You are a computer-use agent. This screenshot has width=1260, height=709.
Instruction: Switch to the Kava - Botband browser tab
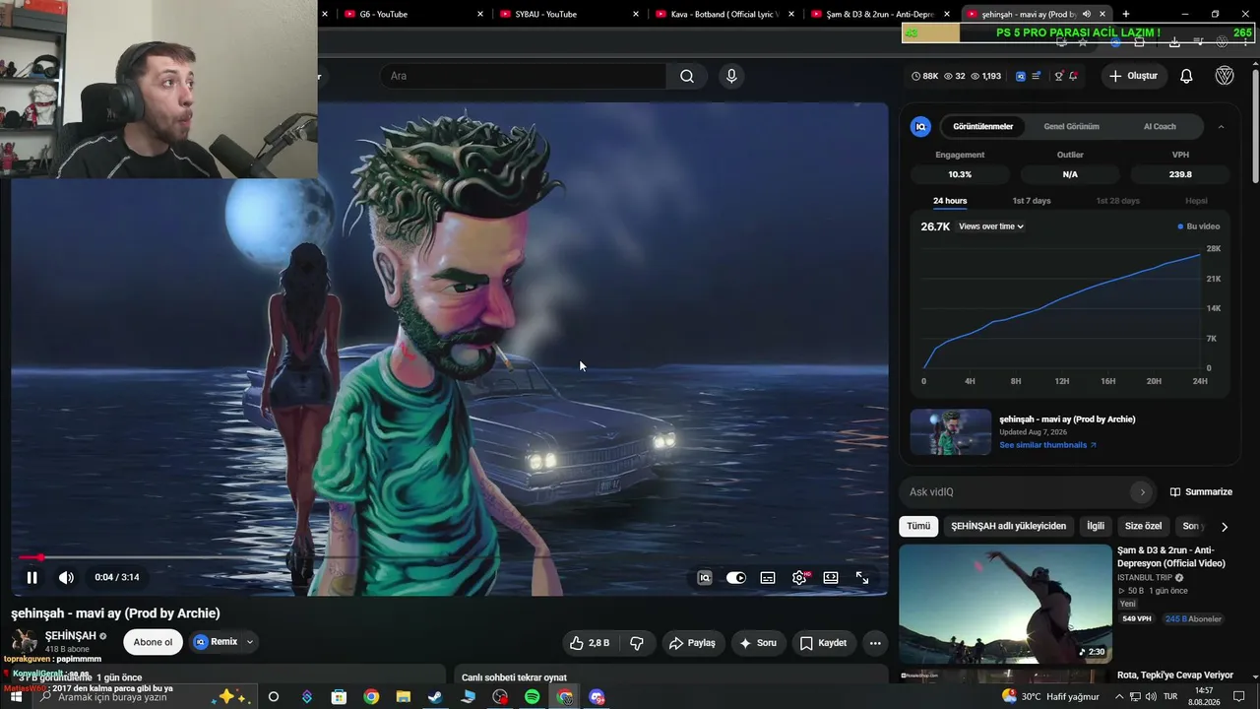coord(724,14)
